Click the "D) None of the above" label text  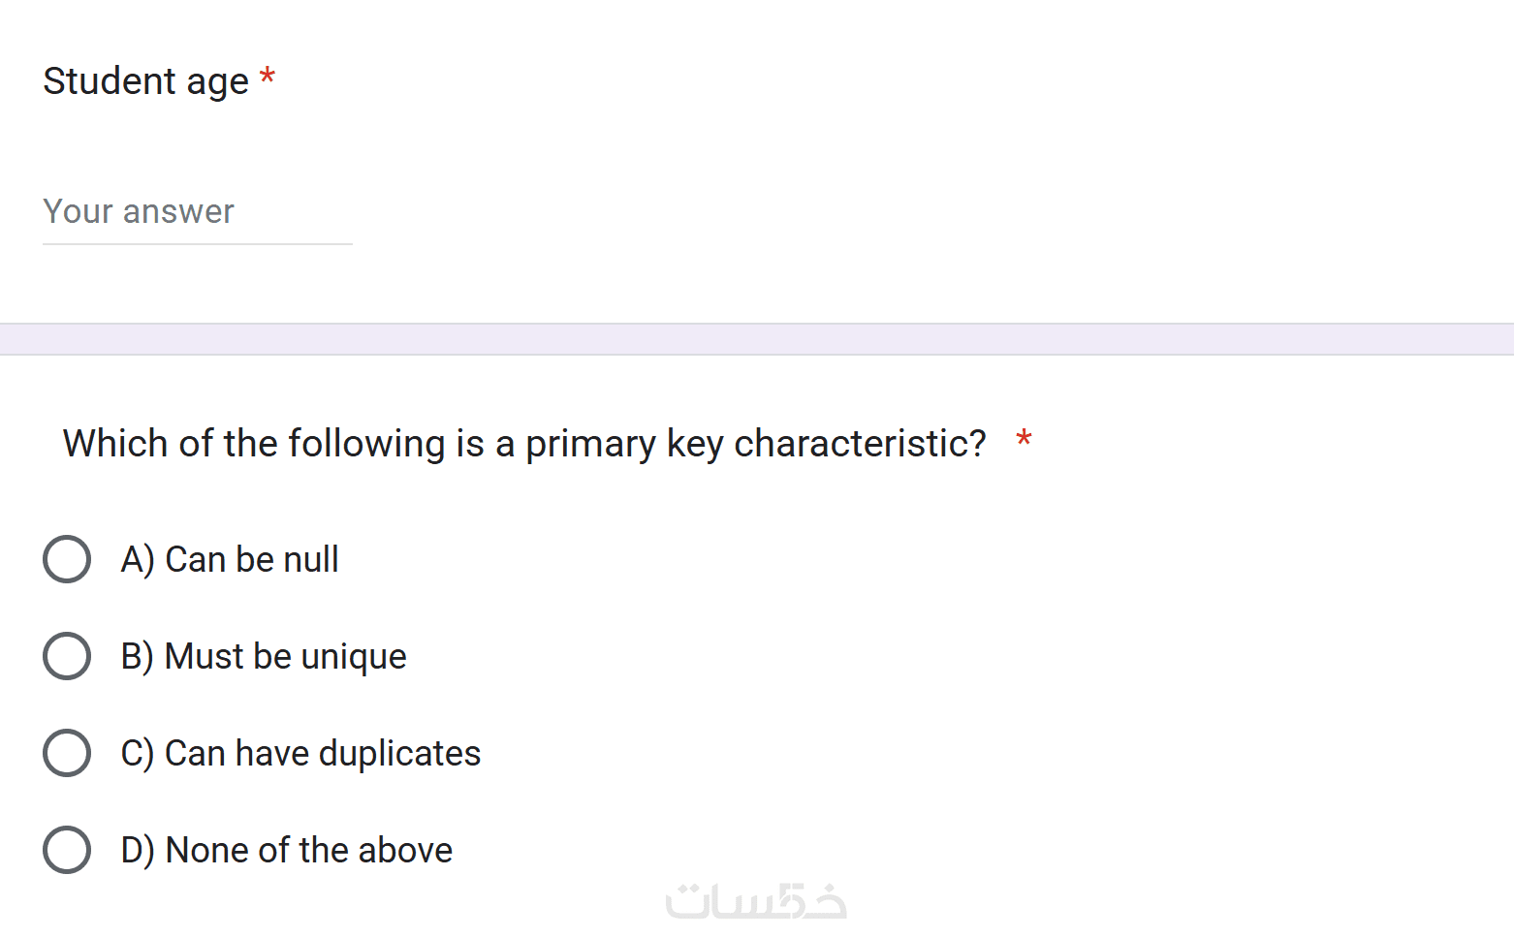(x=287, y=850)
